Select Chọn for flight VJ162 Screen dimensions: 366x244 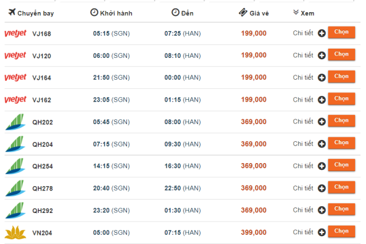click(x=342, y=99)
